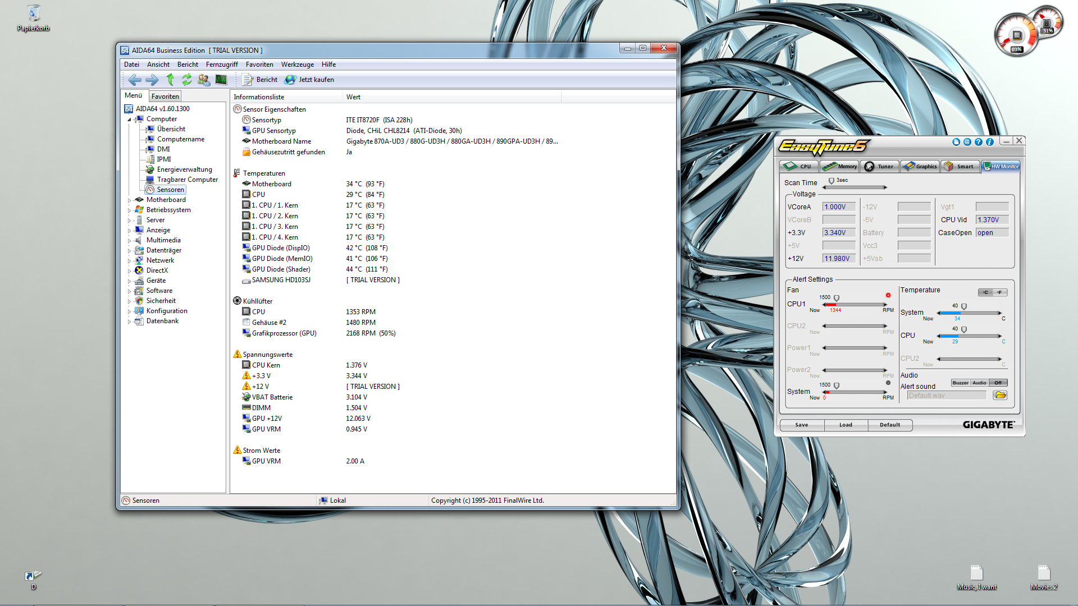The width and height of the screenshot is (1078, 606).
Task: Click the Jetzt kaufen globe button
Action: pos(309,80)
